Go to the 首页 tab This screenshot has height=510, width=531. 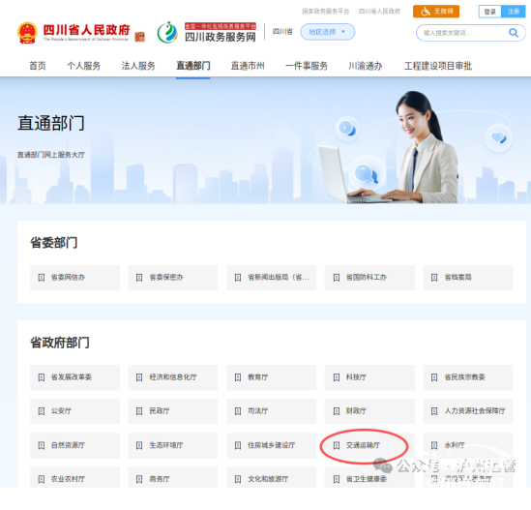click(x=38, y=66)
